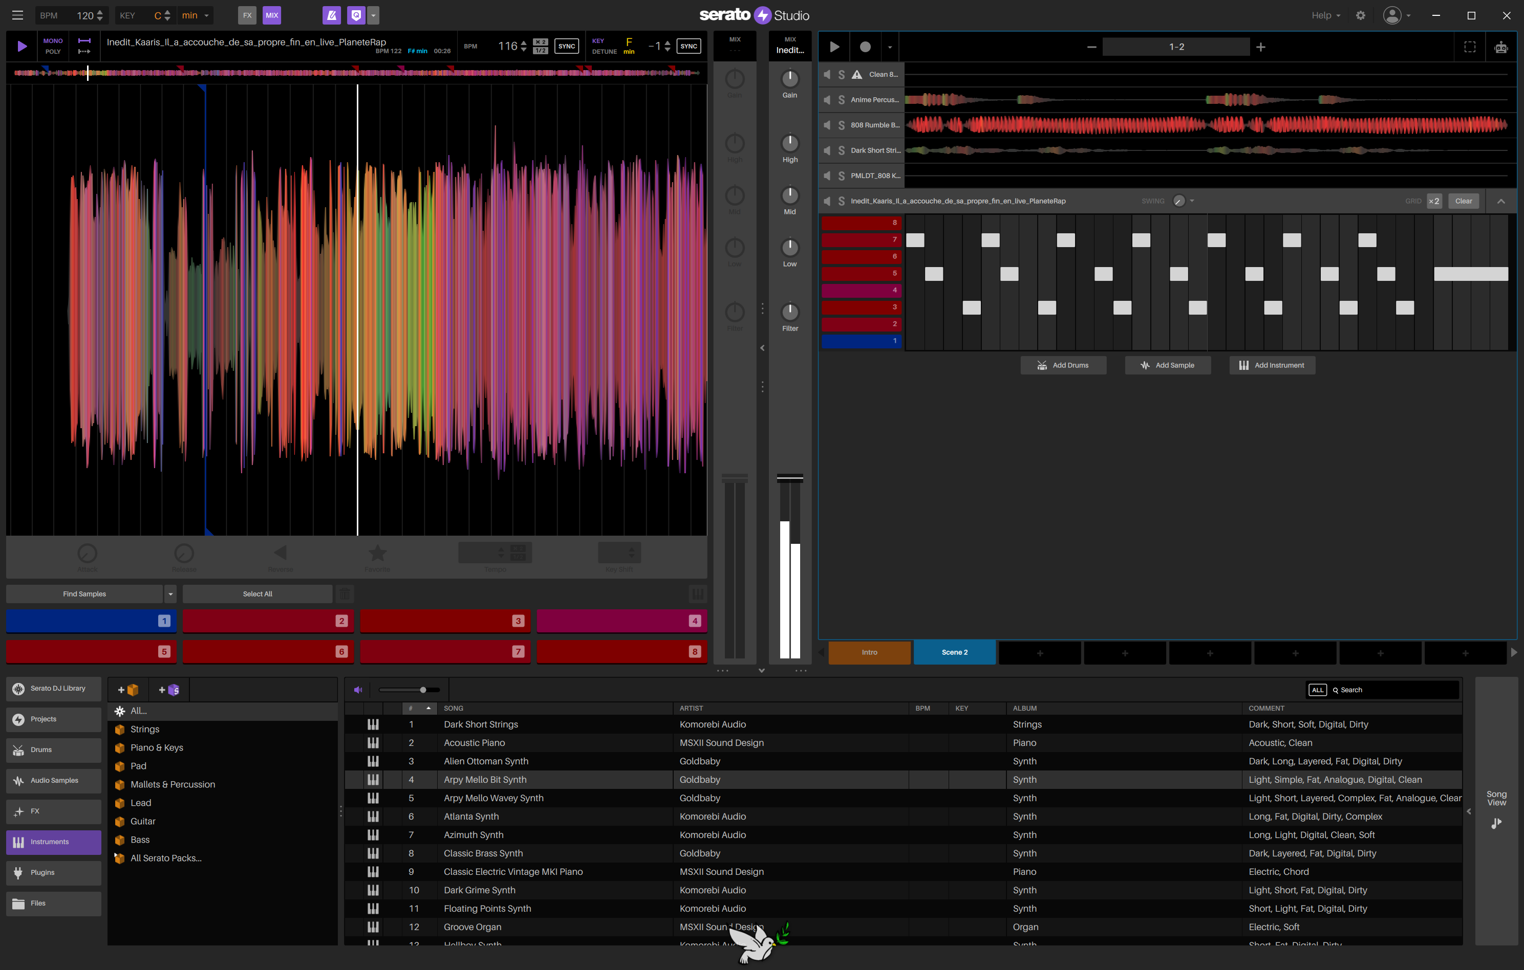This screenshot has width=1524, height=970.
Task: Mute the Dark Short Stri track
Action: pyautogui.click(x=827, y=150)
